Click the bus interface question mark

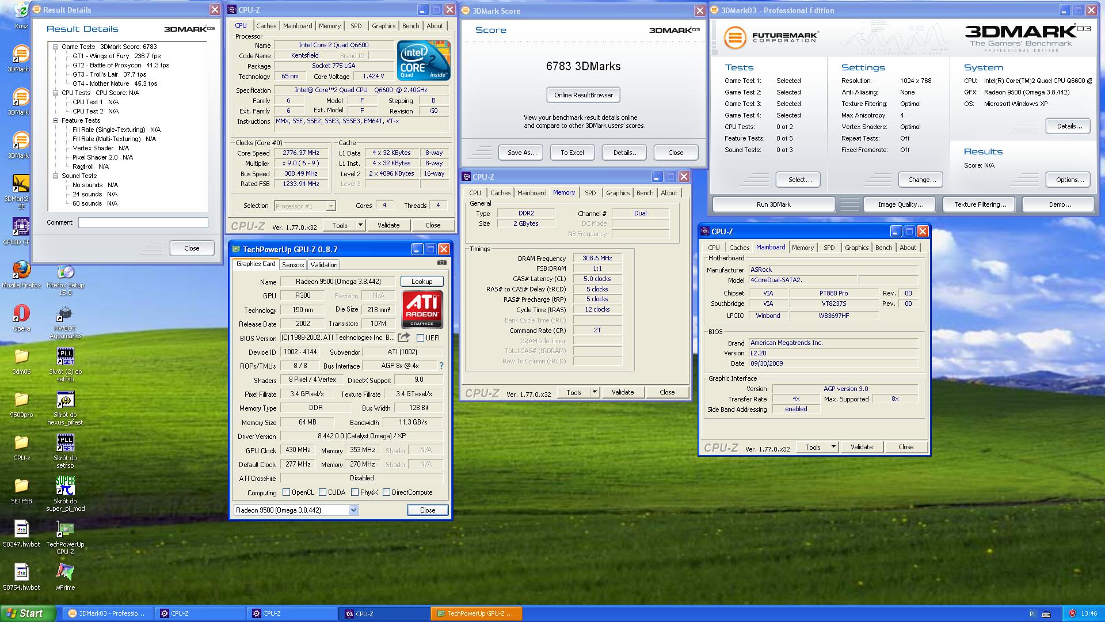pyautogui.click(x=441, y=366)
